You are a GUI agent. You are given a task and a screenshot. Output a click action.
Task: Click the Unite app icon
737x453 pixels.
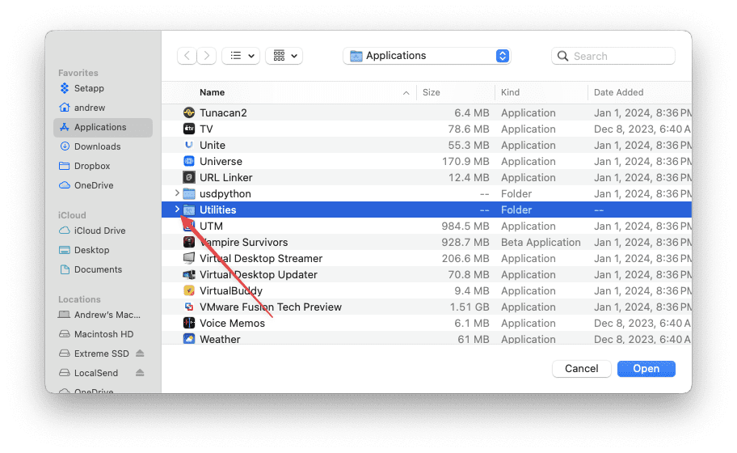point(189,146)
